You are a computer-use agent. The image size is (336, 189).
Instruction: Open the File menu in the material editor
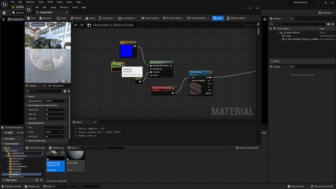click(37, 7)
